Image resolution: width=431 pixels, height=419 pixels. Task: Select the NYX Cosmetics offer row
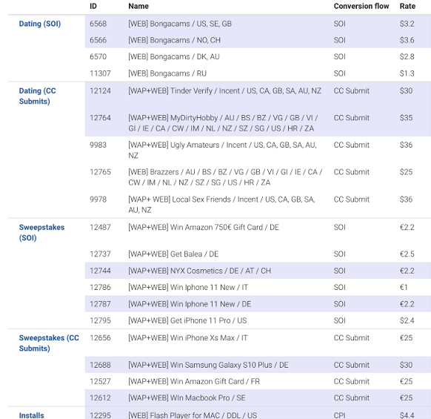tap(258, 271)
